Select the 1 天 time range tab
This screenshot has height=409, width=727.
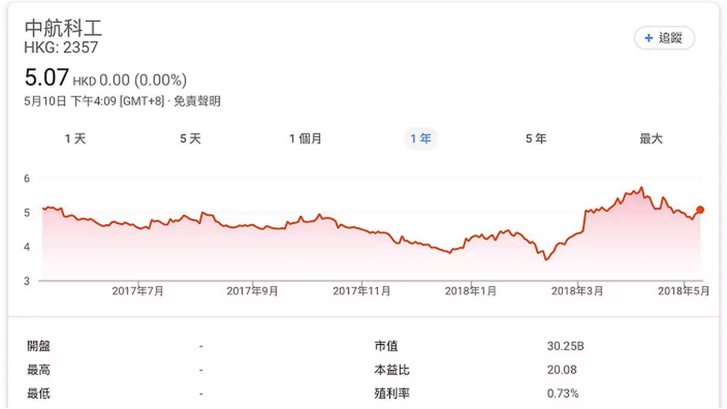click(76, 139)
